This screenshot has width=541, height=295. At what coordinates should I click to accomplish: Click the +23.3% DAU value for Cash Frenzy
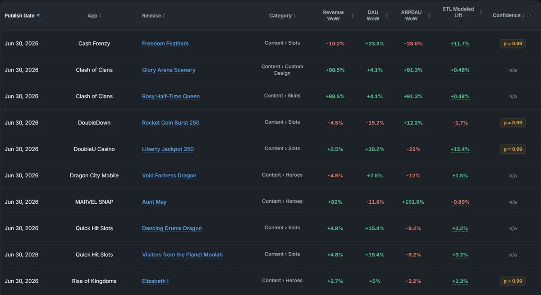(375, 44)
